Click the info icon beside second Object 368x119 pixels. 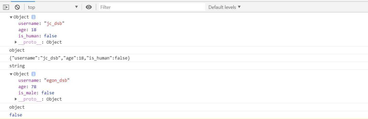click(x=33, y=74)
